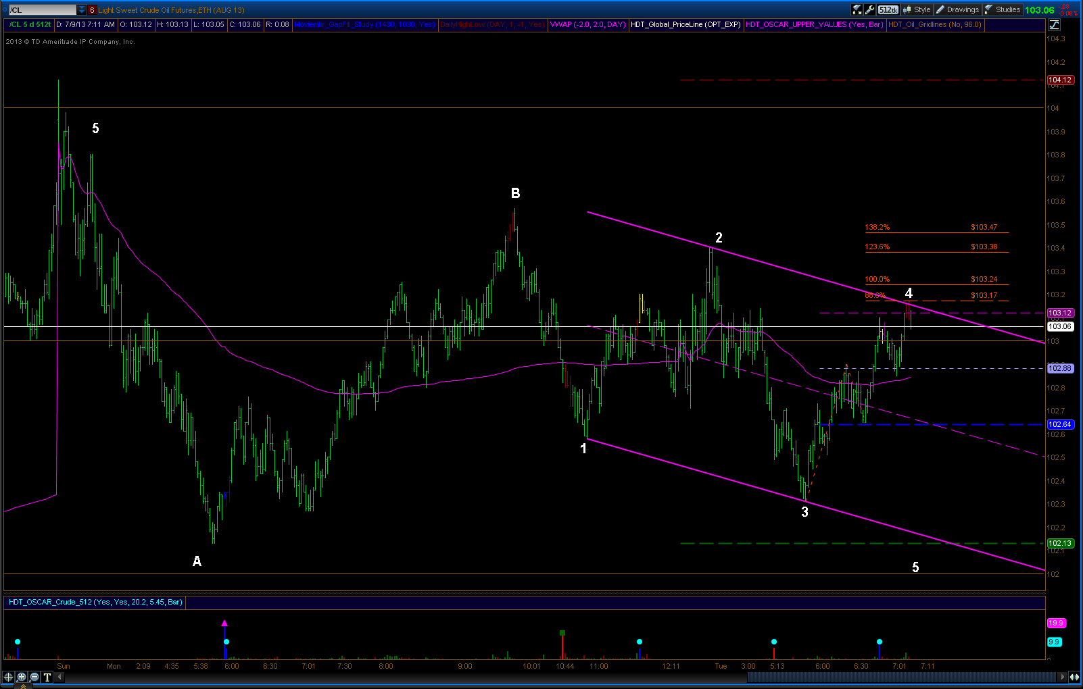Click right scroll arrow on time axis
Viewport: 1083px width, 689px height.
(x=1062, y=676)
